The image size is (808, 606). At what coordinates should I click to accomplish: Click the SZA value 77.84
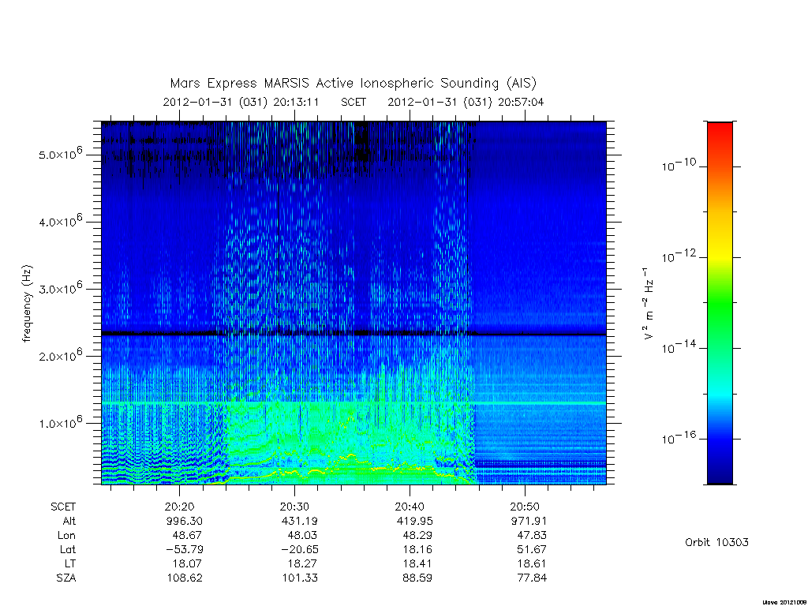[x=532, y=578]
